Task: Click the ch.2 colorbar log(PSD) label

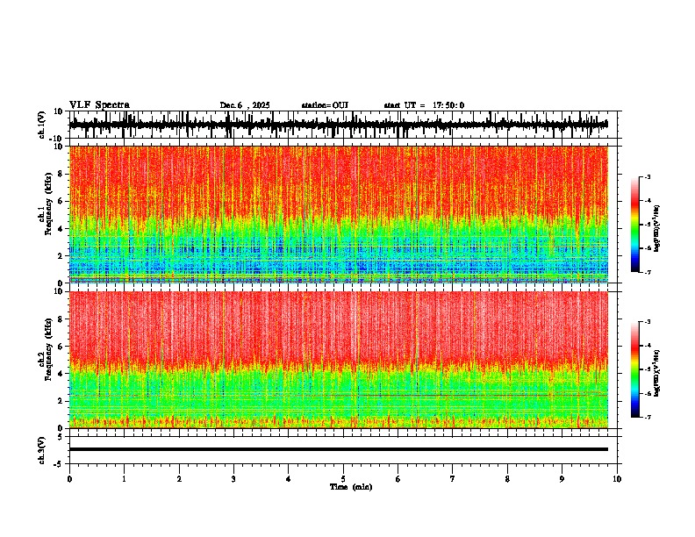Action: (657, 373)
